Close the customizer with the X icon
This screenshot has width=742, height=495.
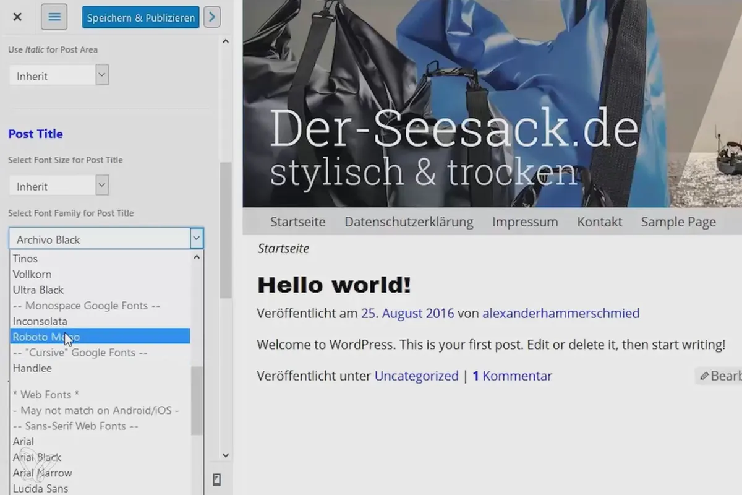[x=17, y=17]
